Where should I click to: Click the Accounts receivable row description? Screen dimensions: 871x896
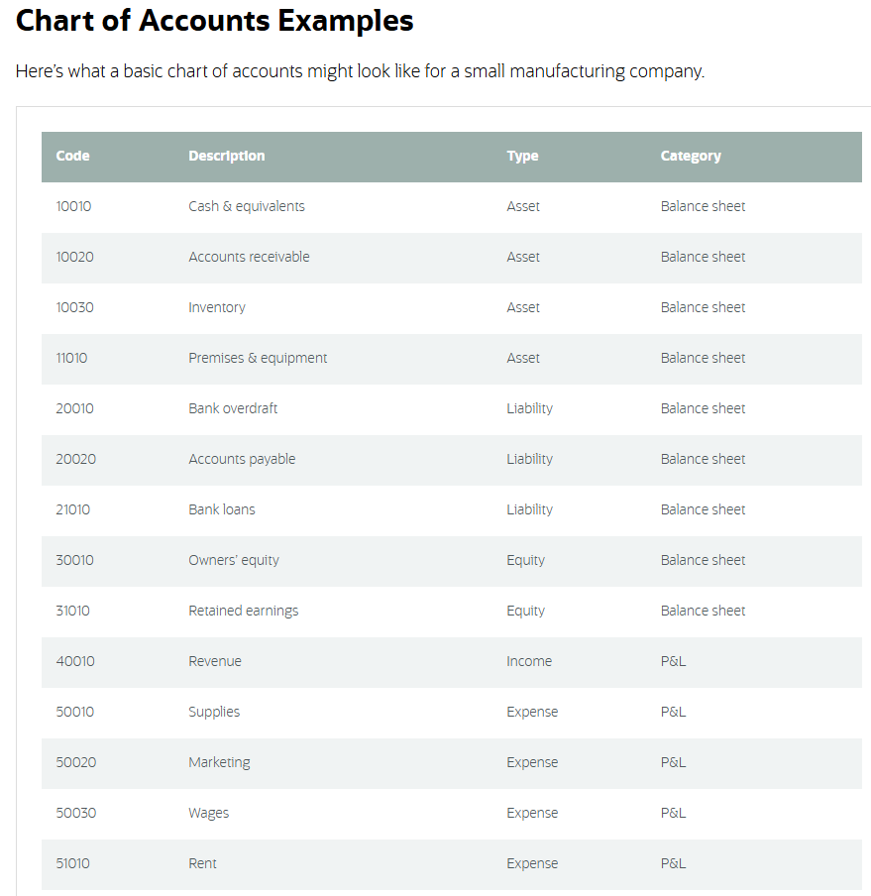(249, 257)
